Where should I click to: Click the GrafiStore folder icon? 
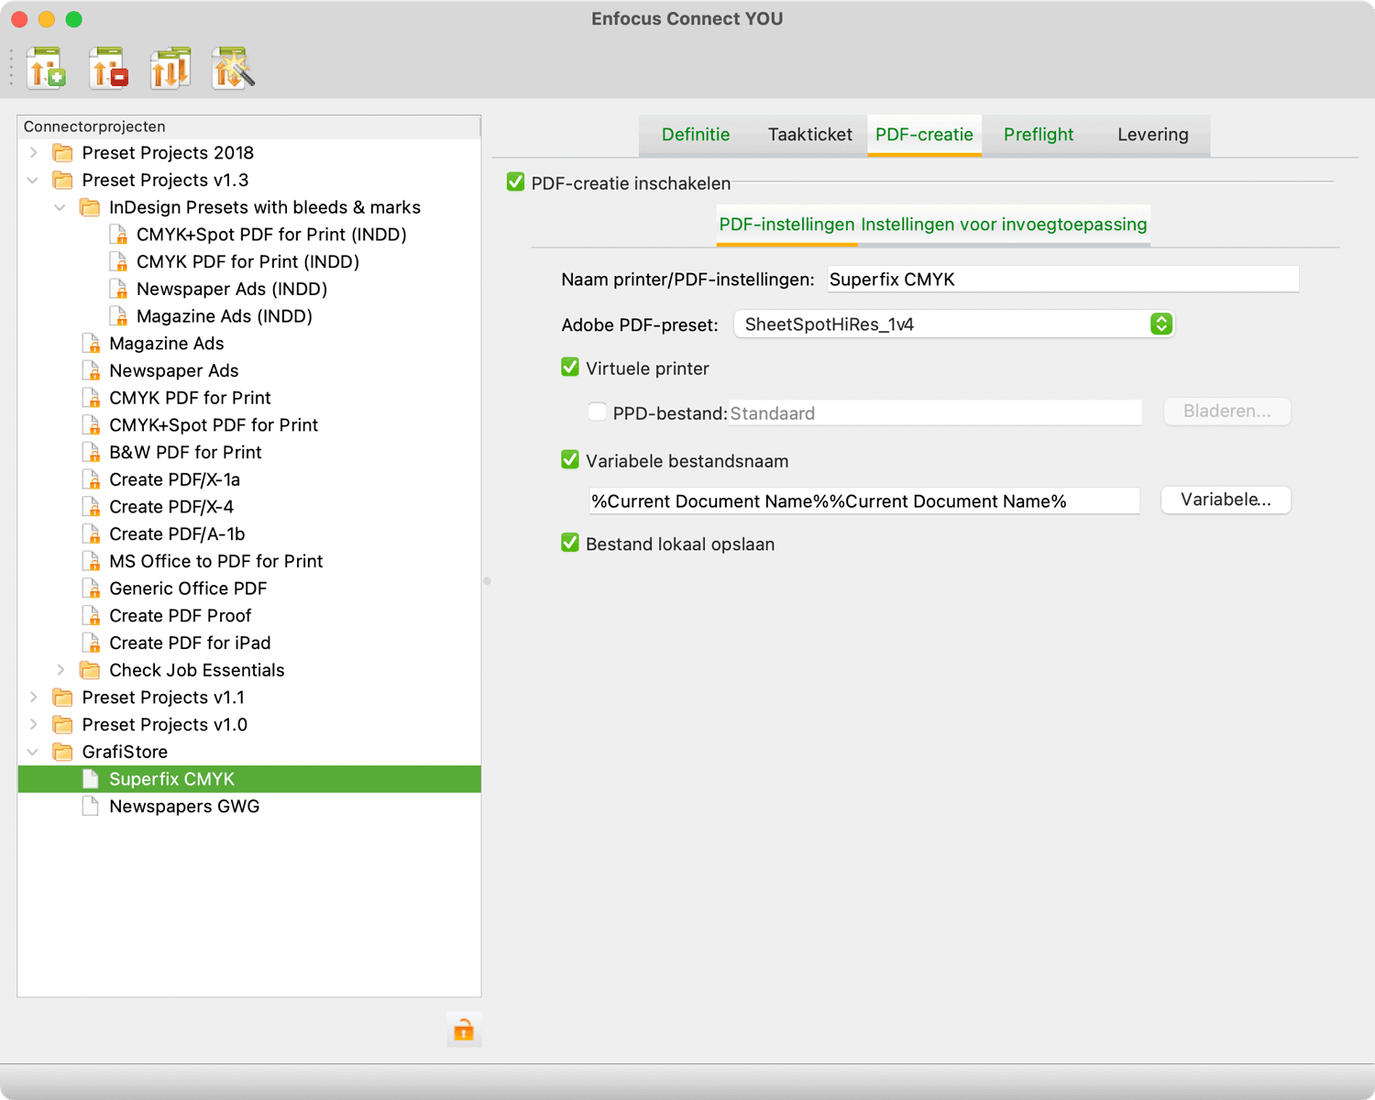(63, 753)
